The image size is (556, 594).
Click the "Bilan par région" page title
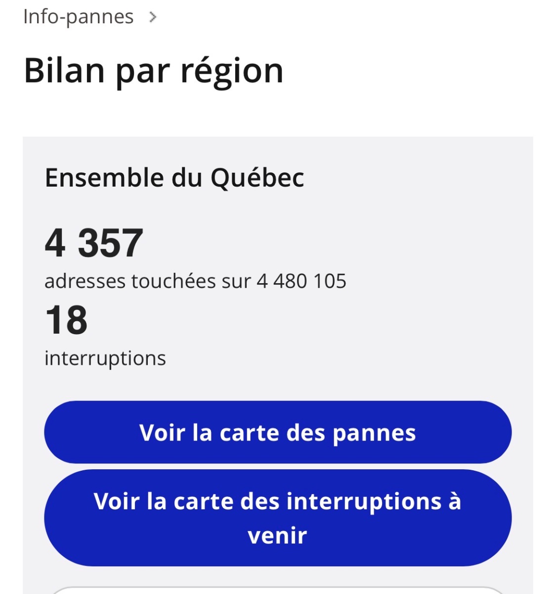point(153,71)
